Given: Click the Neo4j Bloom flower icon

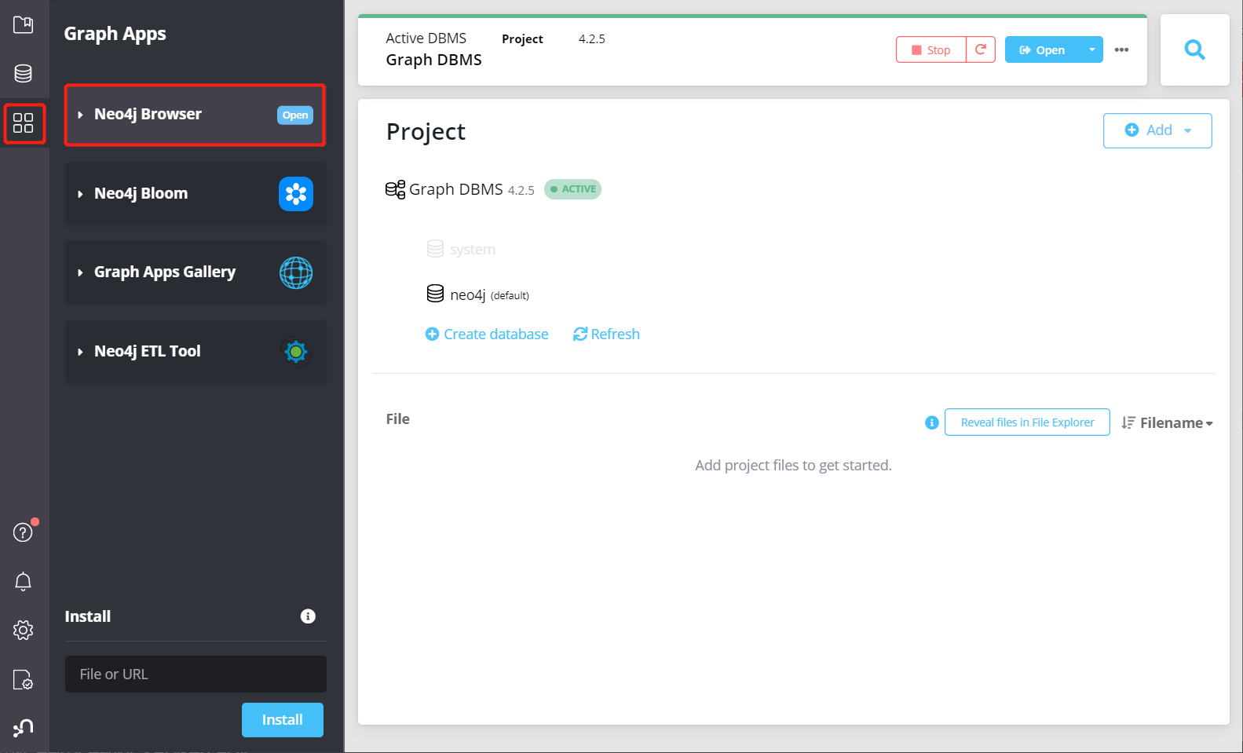Looking at the screenshot, I should point(296,194).
